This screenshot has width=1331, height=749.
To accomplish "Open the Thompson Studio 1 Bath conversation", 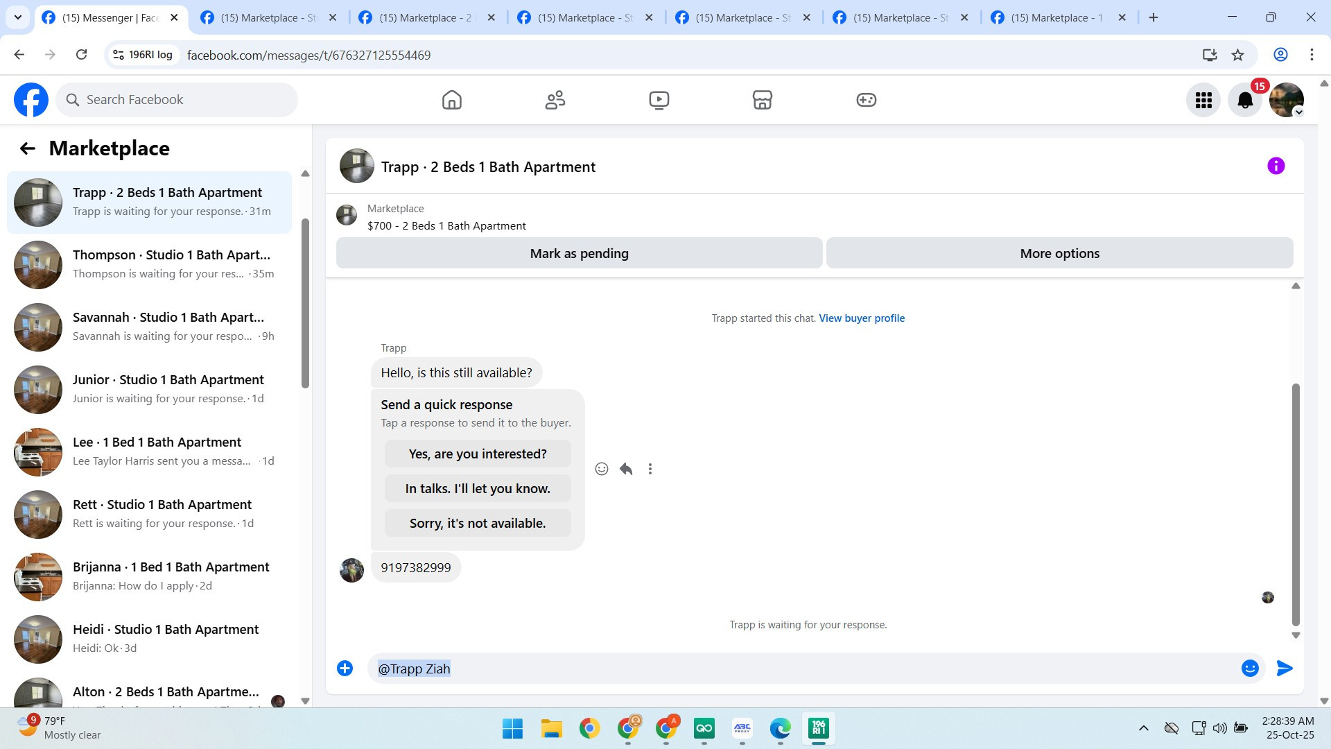I will click(149, 264).
